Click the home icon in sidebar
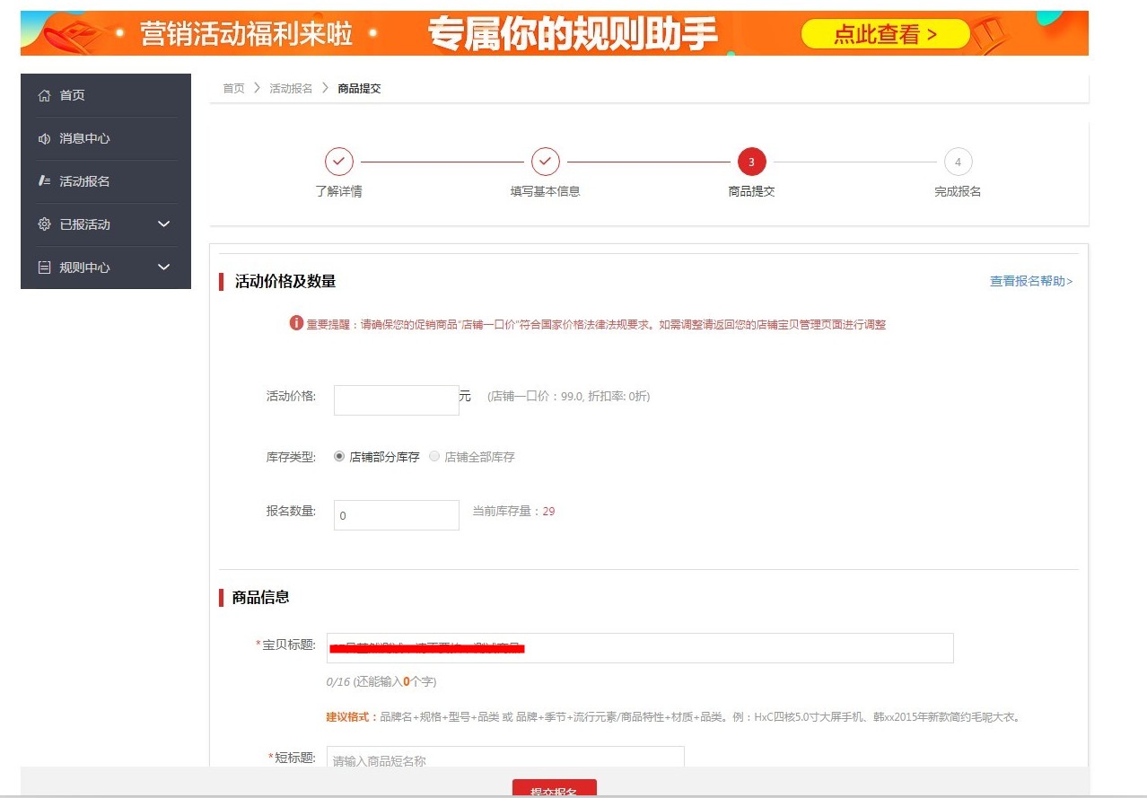Viewport: 1147px width, 798px height. point(44,95)
